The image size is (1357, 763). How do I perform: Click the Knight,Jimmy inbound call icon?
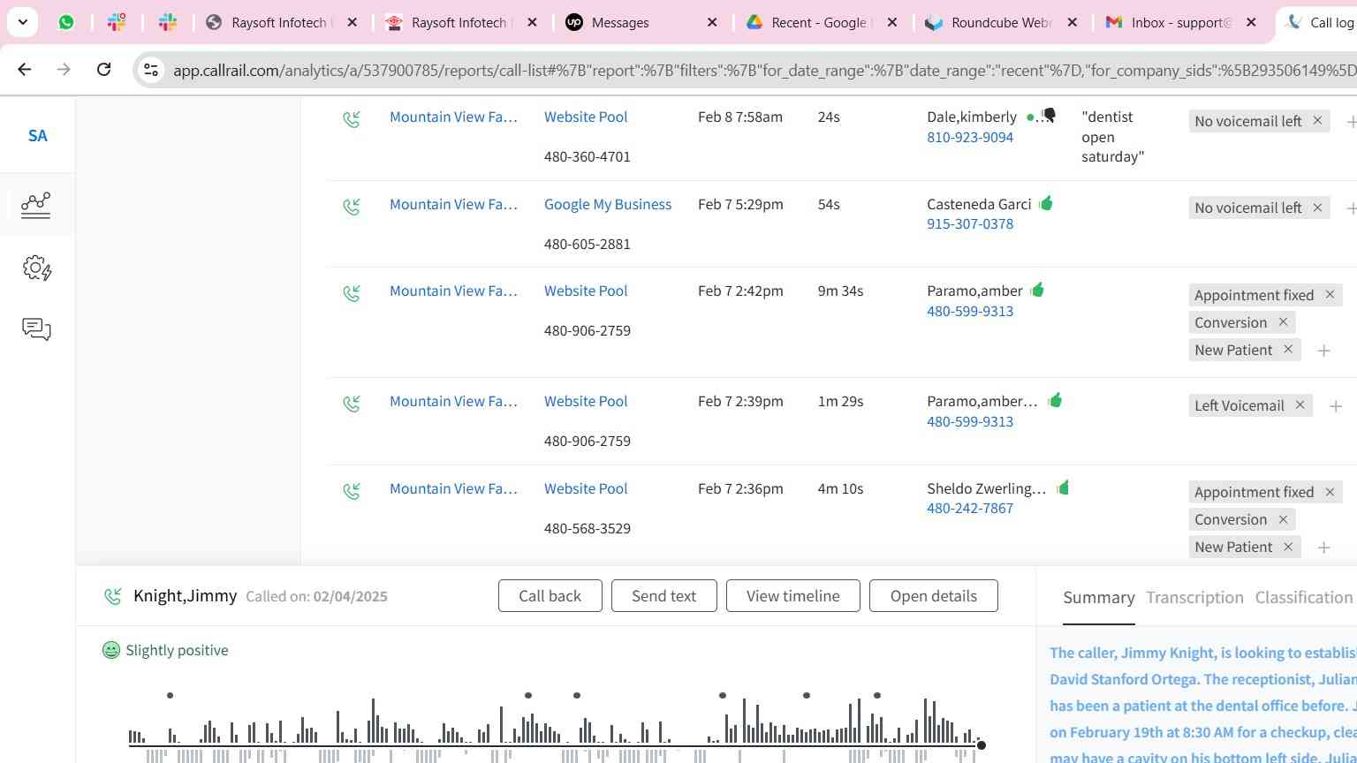tap(113, 597)
